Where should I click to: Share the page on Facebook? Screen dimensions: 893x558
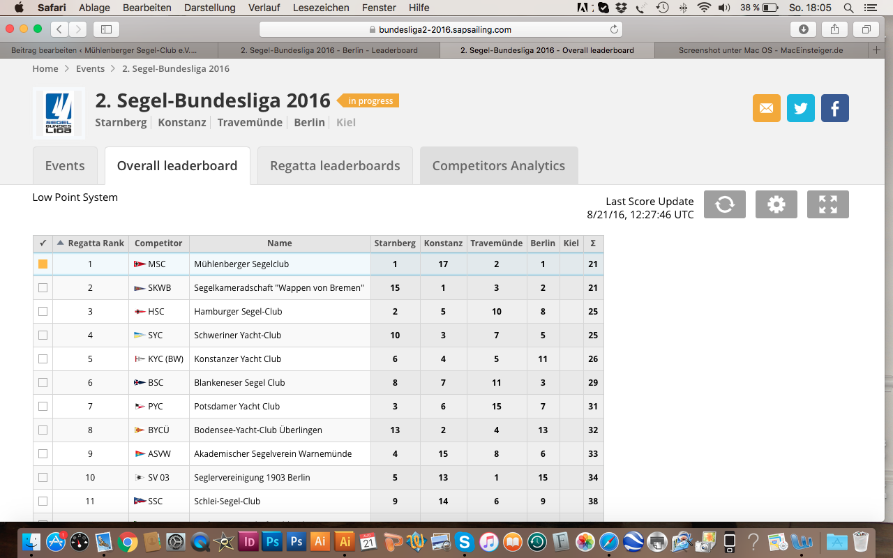[834, 108]
